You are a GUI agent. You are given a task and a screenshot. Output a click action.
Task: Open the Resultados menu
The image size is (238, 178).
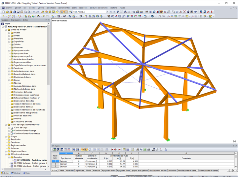pyautogui.click(x=51, y=8)
